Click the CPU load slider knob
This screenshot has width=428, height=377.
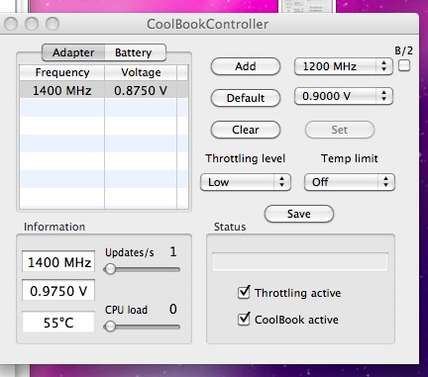coord(110,327)
